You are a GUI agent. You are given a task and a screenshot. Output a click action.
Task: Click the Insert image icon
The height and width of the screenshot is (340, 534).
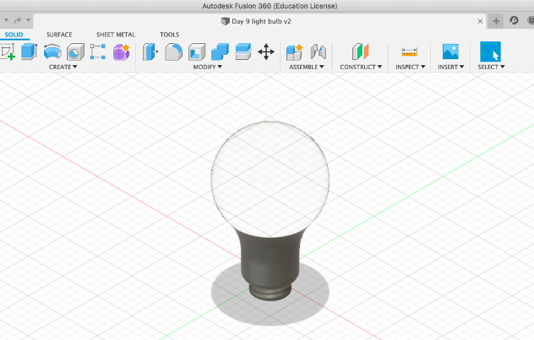click(450, 51)
